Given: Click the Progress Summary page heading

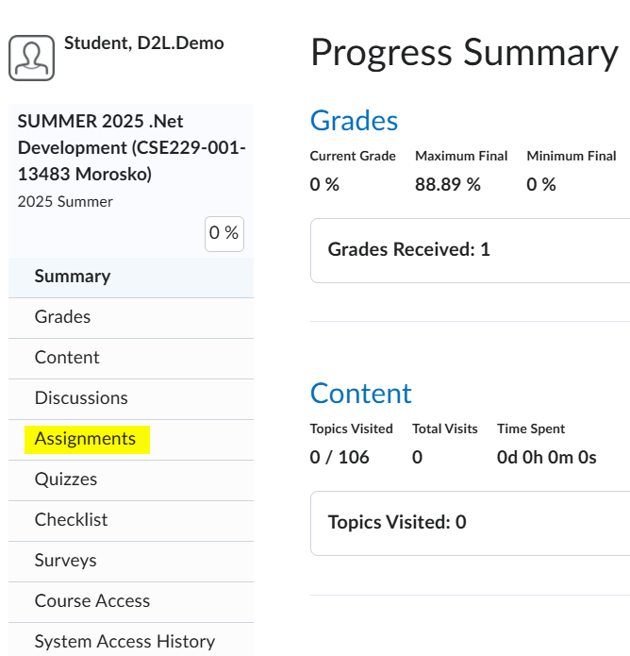Looking at the screenshot, I should pos(463,53).
